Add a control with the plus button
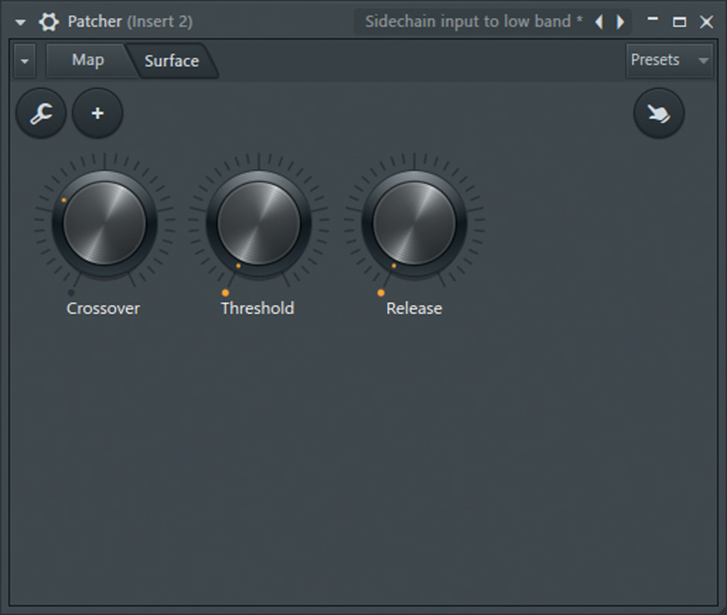The height and width of the screenshot is (615, 727). click(98, 113)
